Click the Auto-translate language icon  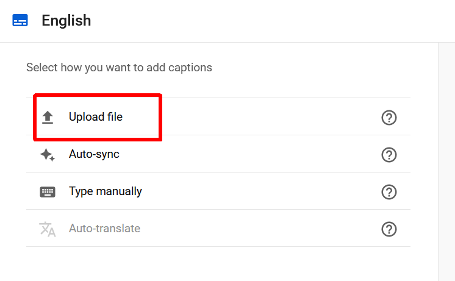48,229
